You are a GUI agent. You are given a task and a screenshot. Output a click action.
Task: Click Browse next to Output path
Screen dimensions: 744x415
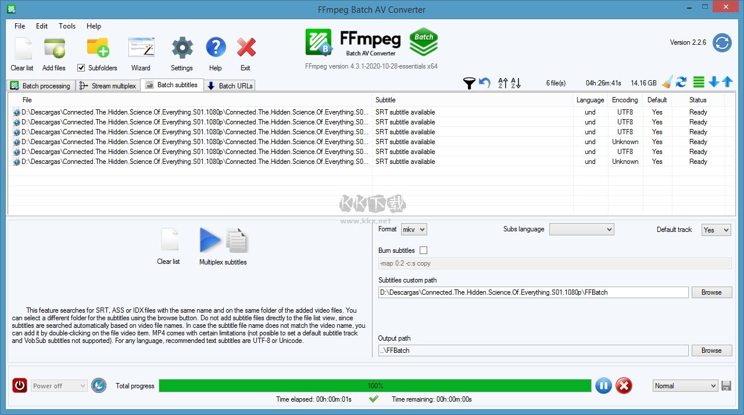711,350
